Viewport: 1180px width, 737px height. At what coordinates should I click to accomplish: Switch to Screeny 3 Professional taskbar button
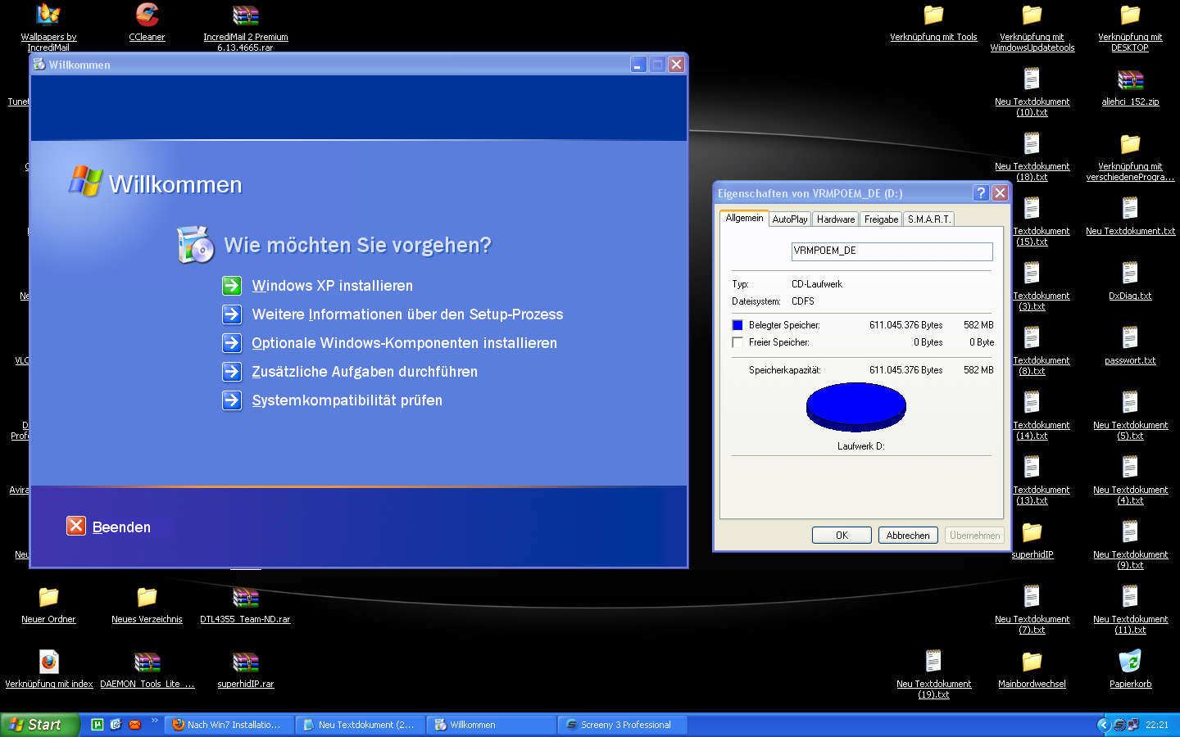pyautogui.click(x=622, y=725)
